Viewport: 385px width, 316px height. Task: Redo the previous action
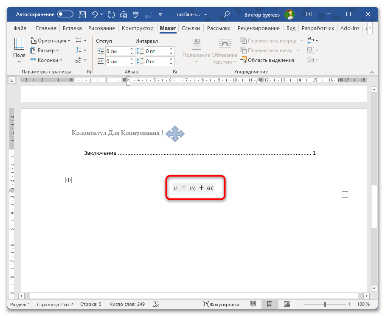111,14
